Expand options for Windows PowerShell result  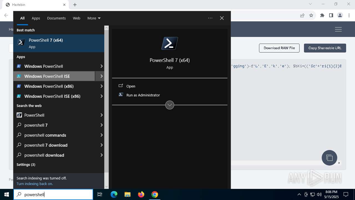coord(102,66)
